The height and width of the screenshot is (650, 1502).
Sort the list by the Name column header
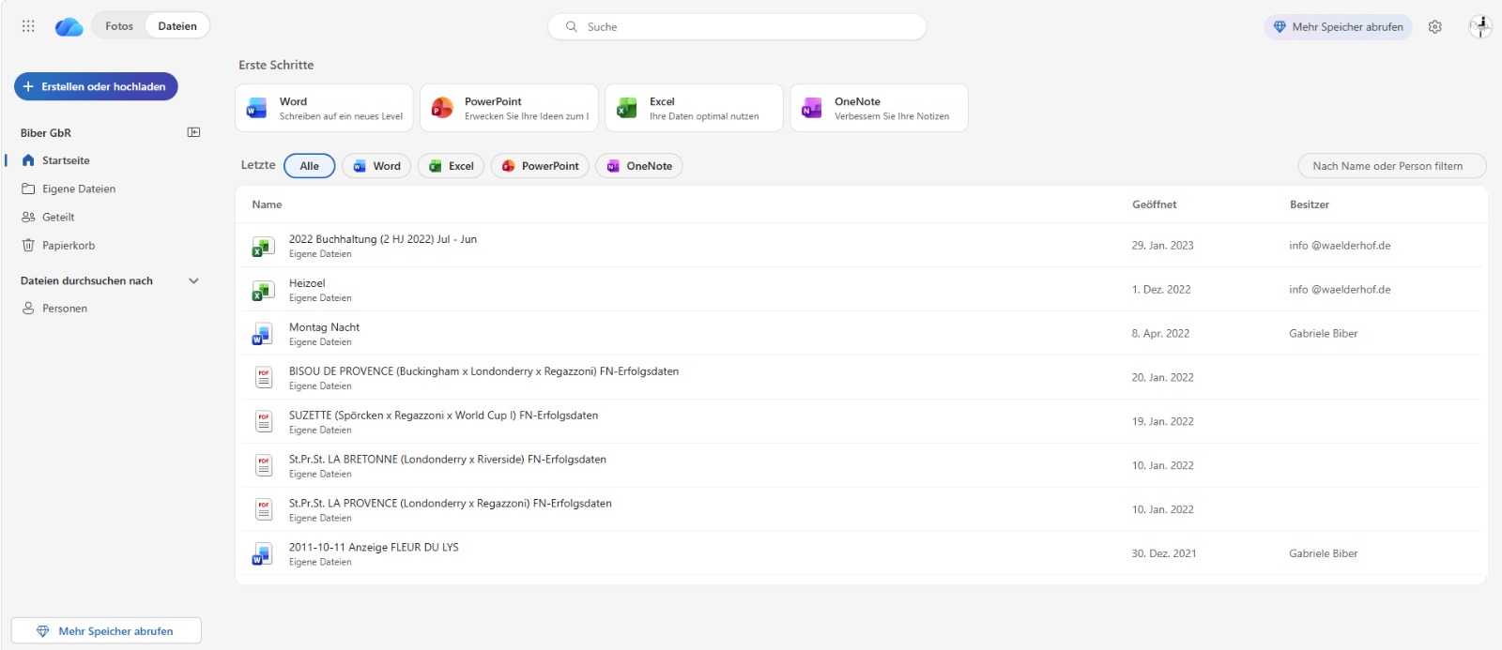coord(267,204)
